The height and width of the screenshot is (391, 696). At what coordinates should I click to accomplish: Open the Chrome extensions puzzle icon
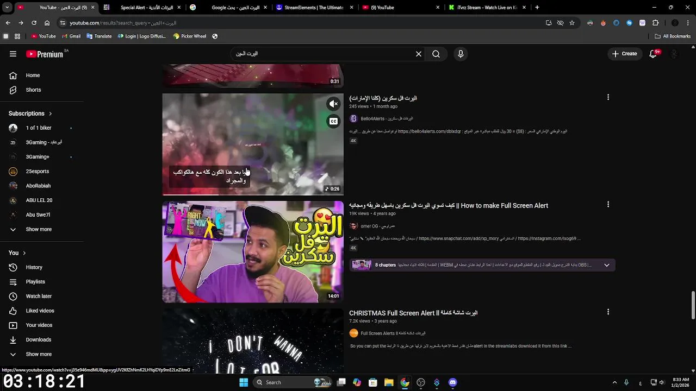(655, 23)
